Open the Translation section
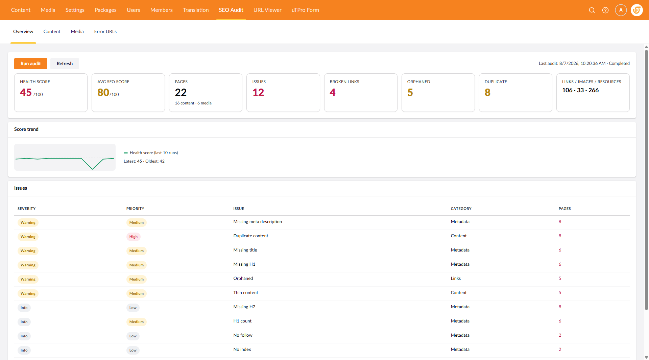The width and height of the screenshot is (649, 360). pyautogui.click(x=196, y=10)
